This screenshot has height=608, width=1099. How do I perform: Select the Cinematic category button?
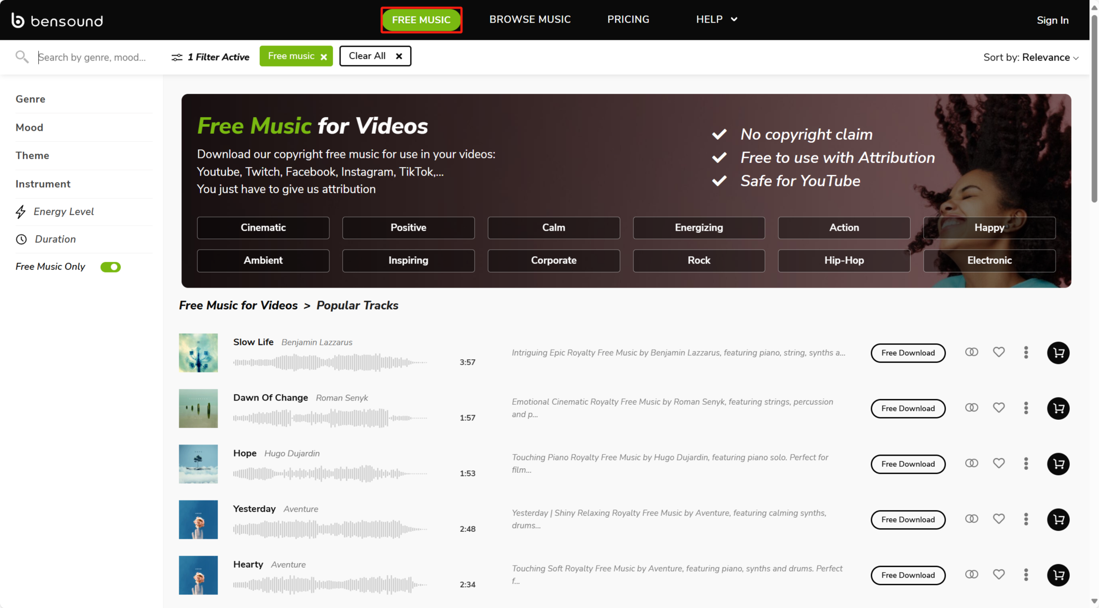[263, 228]
